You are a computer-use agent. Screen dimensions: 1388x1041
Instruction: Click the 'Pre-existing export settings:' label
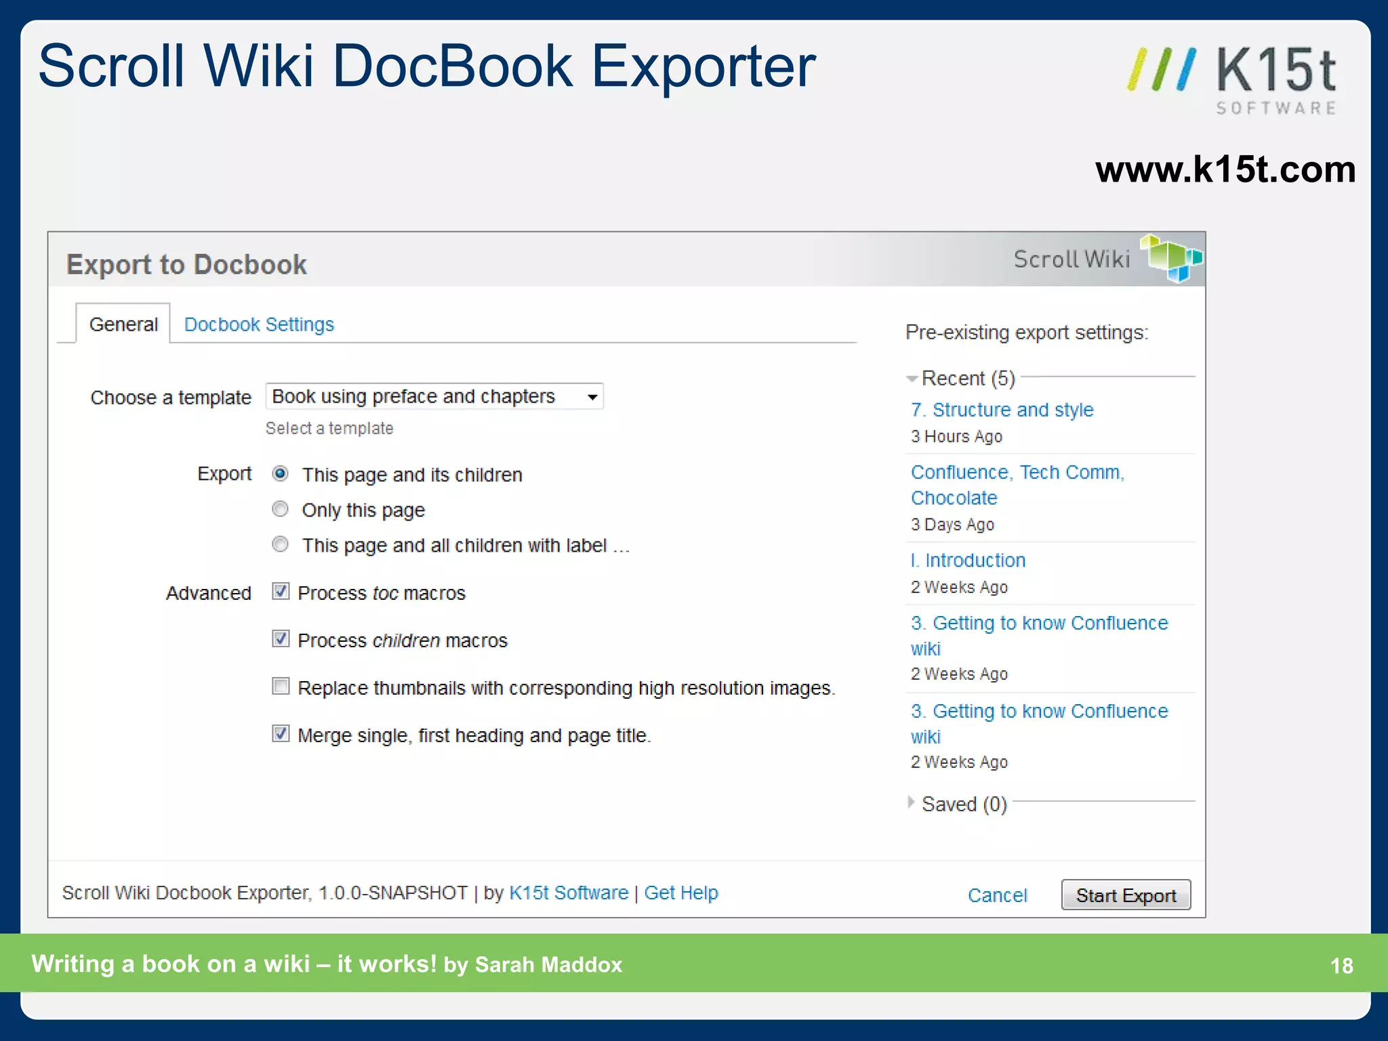click(1027, 333)
